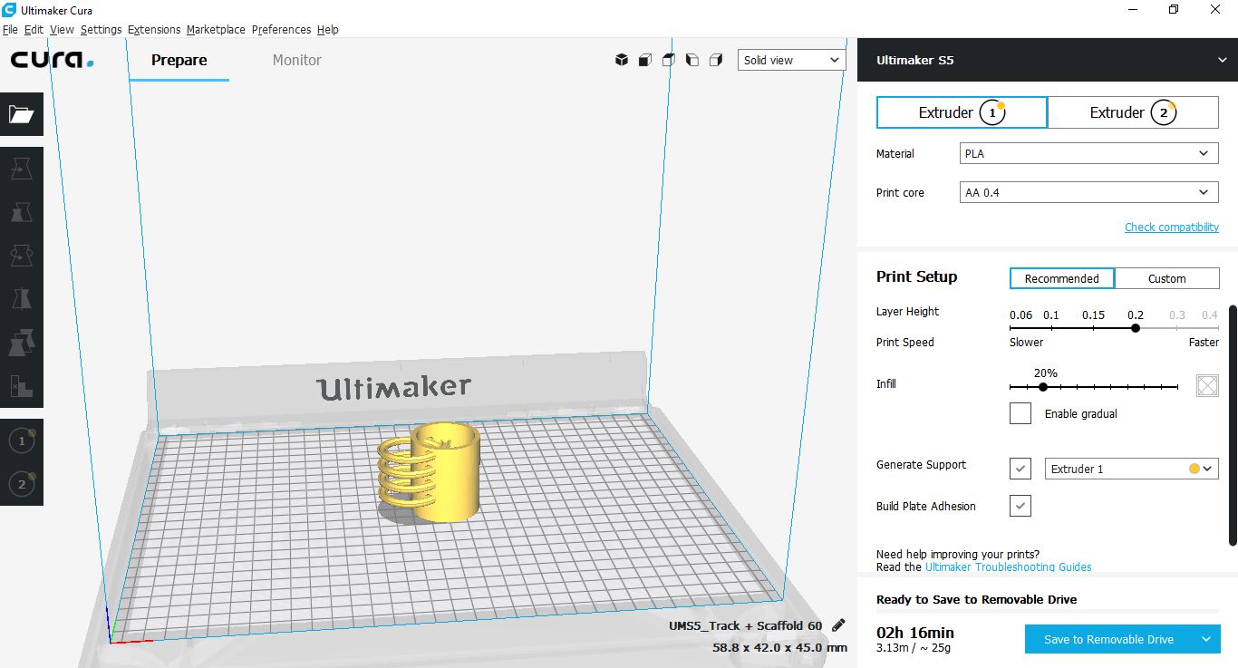
Task: Toggle the Enable gradual checkbox
Action: coord(1020,413)
